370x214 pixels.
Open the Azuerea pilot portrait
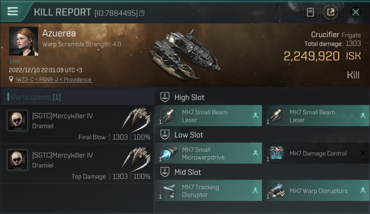click(23, 41)
